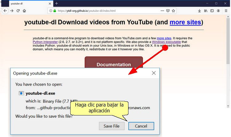Select the 'youtube-dl.exe' filename text
Screen dimensions: 231x137
(x=40, y=93)
